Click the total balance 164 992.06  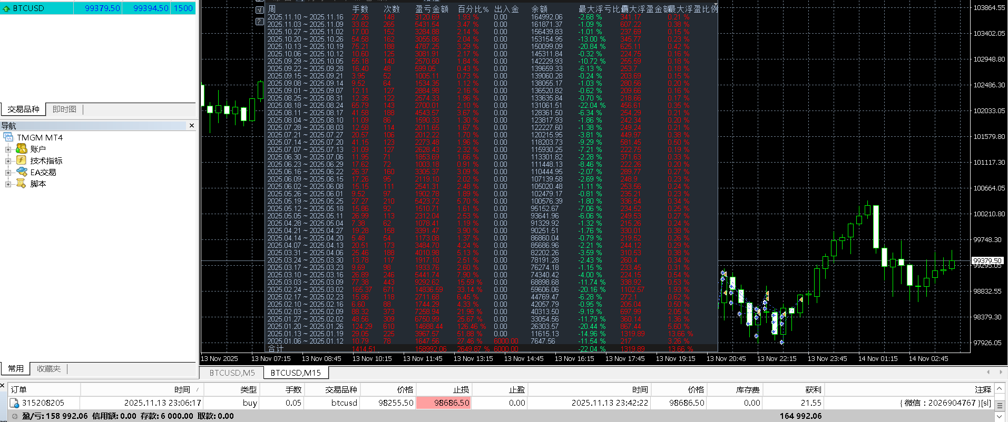coord(801,416)
